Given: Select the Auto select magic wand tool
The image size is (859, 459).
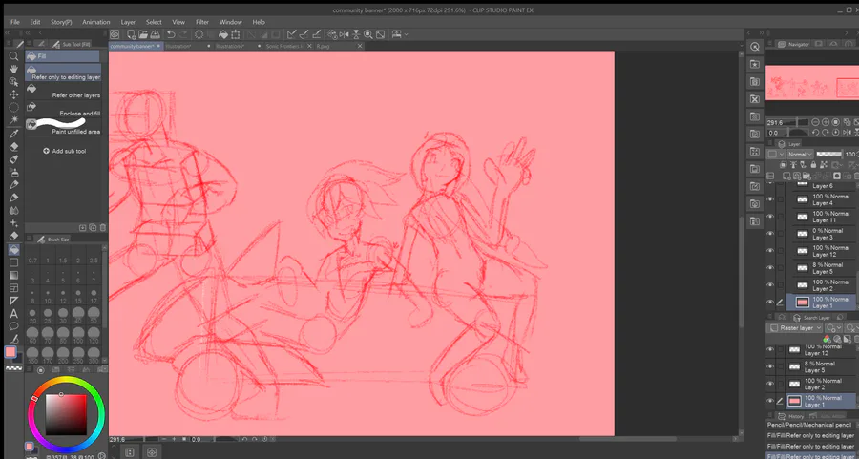Looking at the screenshot, I should pyautogui.click(x=13, y=120).
